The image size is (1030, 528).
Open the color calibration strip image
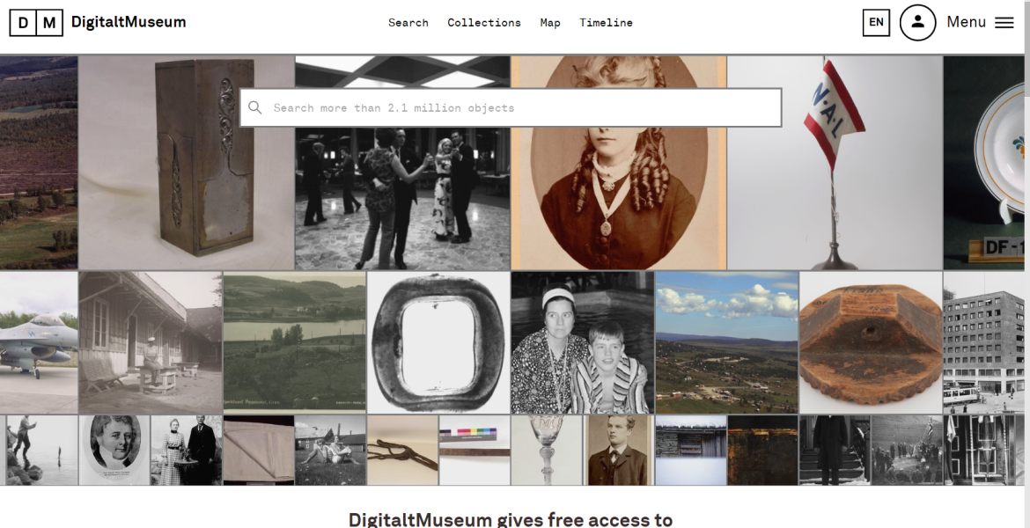(x=475, y=450)
